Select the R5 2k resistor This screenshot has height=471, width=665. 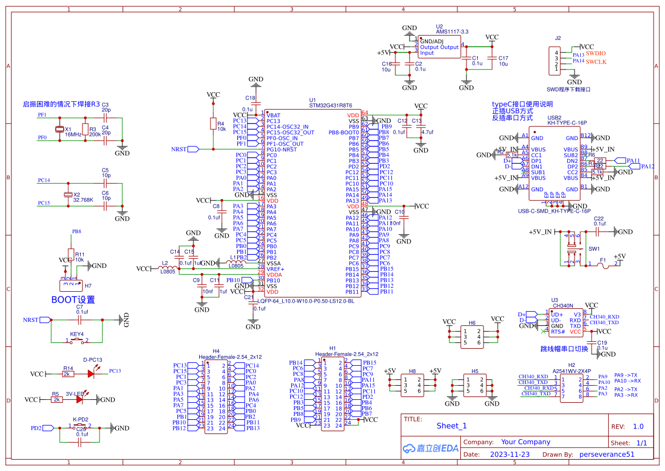pos(57,399)
